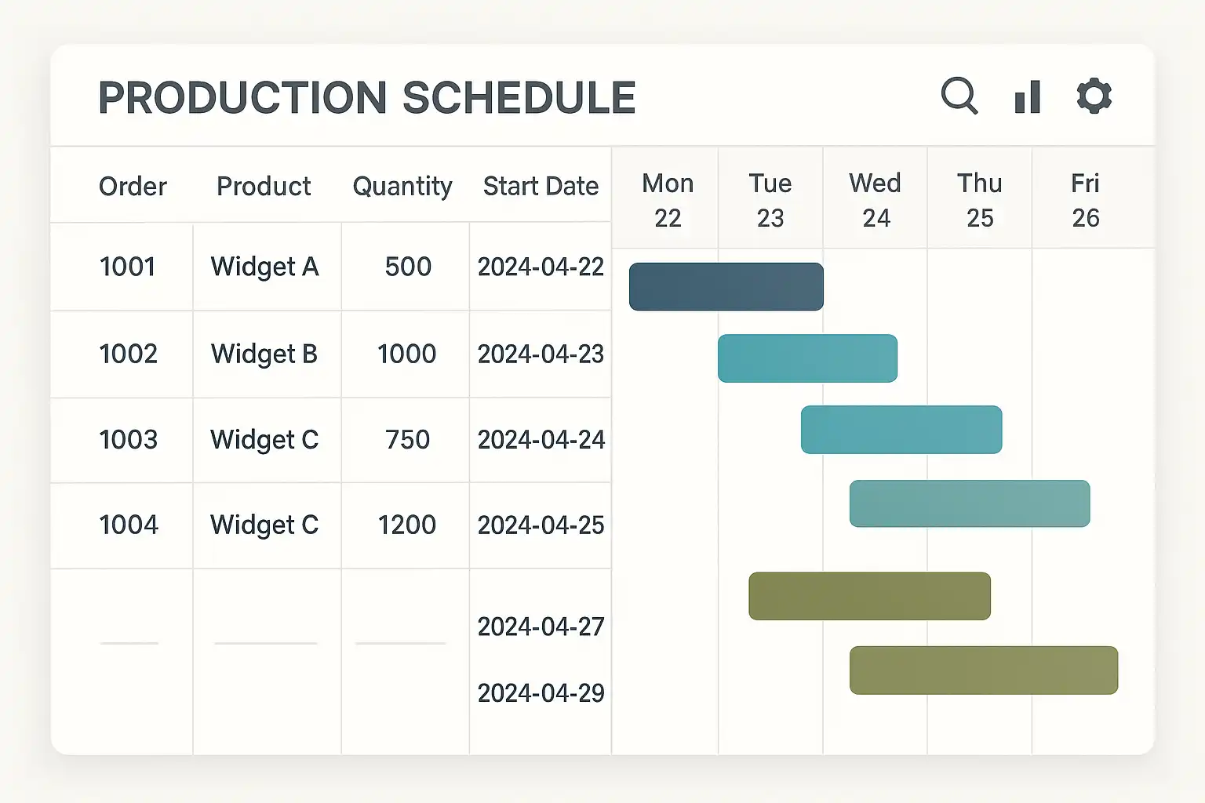Click the teal Gantt bar for order 1002
1205x803 pixels.
[x=807, y=358]
